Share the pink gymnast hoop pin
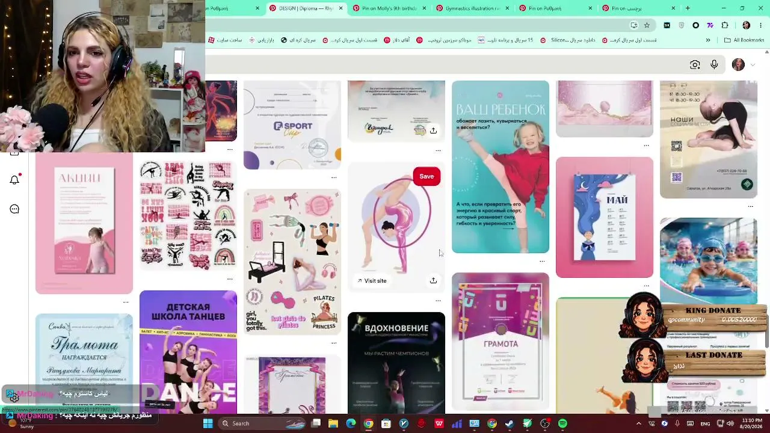This screenshot has height=433, width=770. pos(433,281)
